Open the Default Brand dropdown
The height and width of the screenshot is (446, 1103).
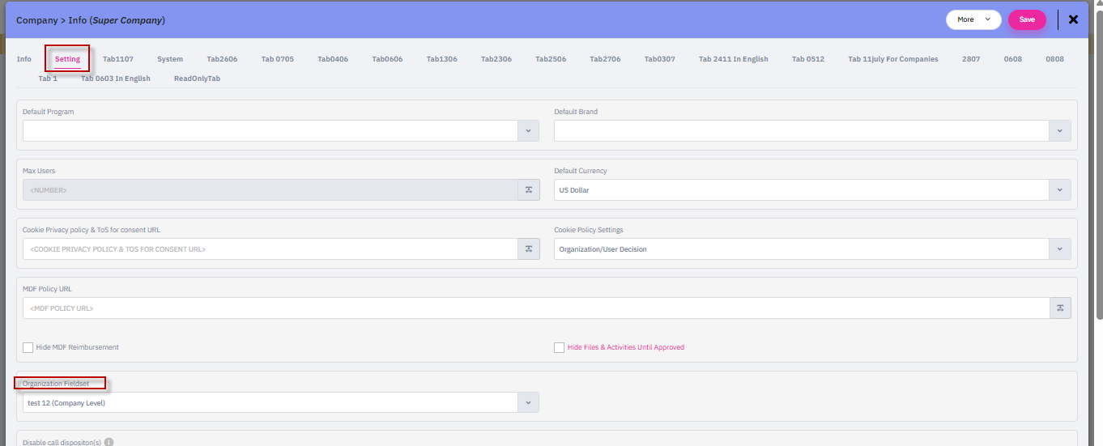(x=1060, y=130)
